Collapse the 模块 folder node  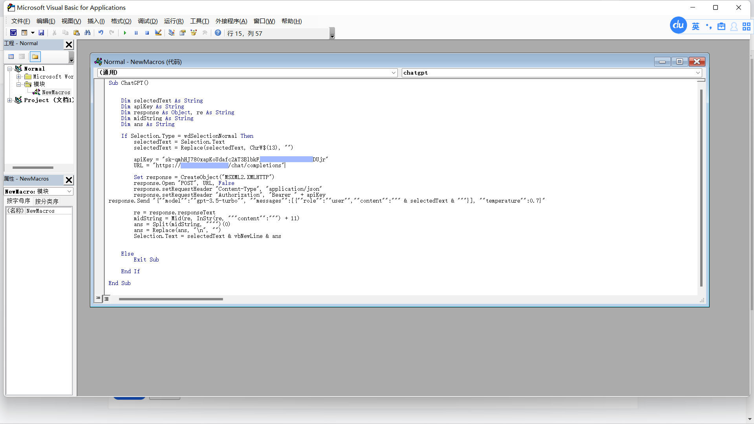[18, 84]
